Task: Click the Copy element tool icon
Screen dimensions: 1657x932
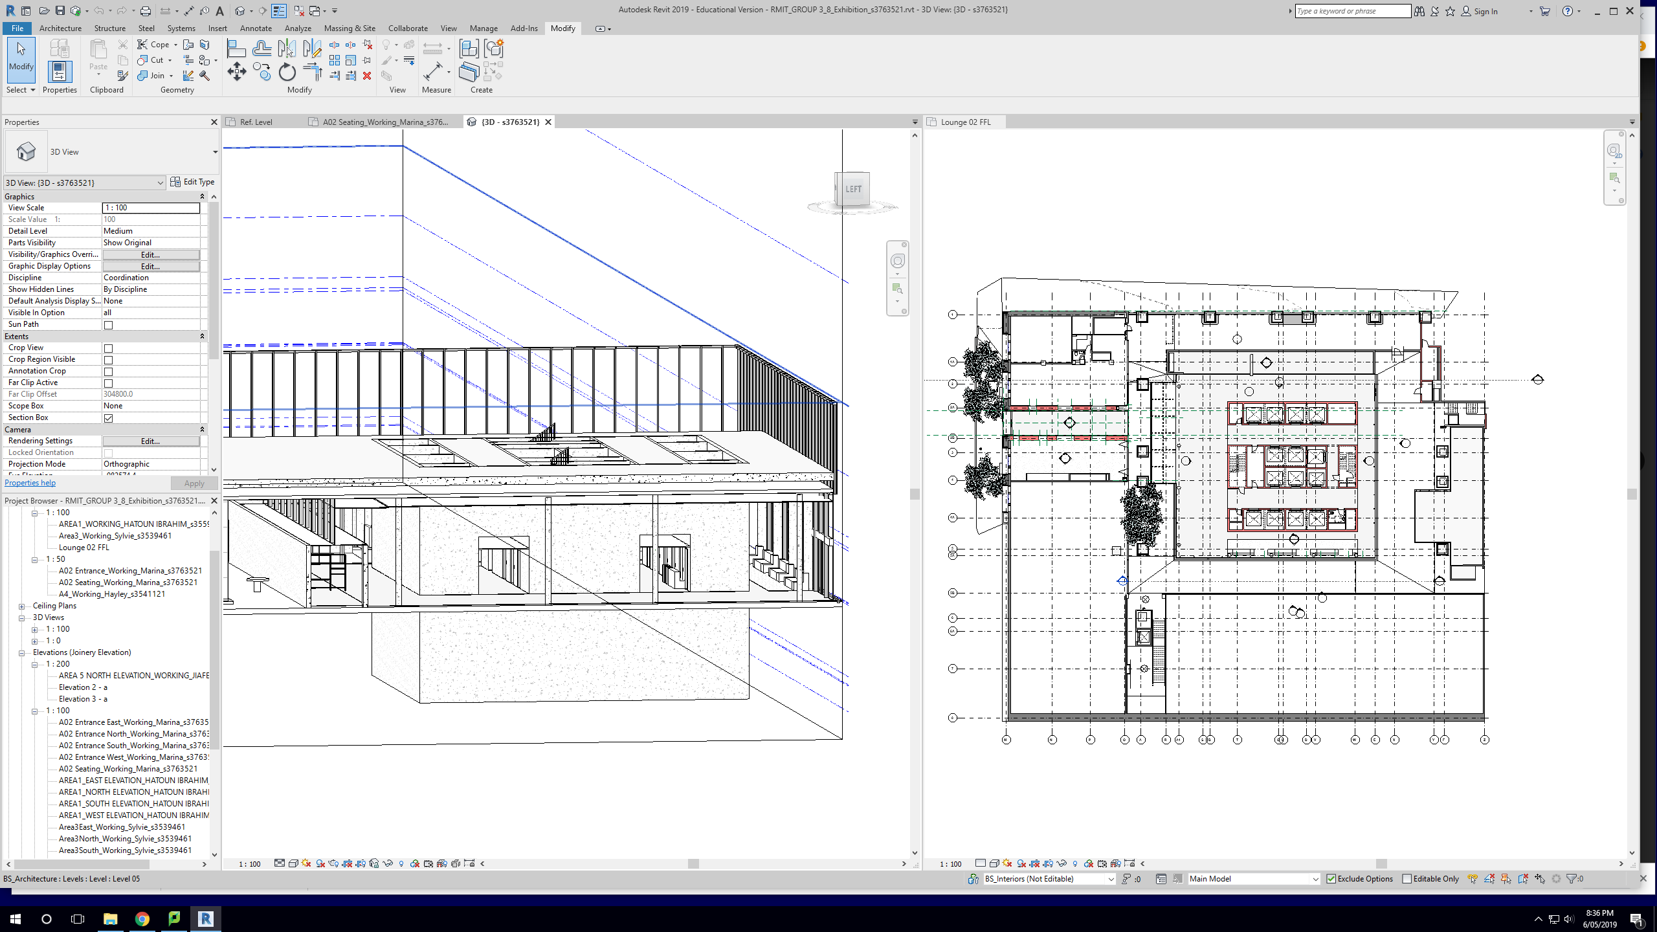Action: (x=261, y=72)
